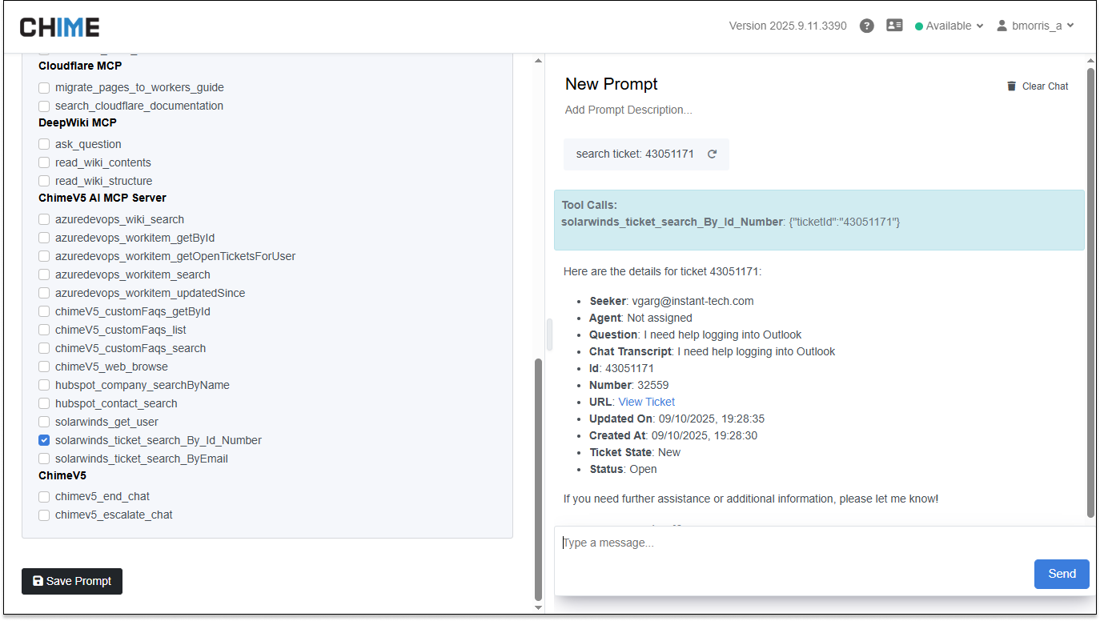
Task: Select azuredevops_workitem_getById checkbox
Action: point(44,238)
